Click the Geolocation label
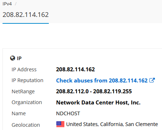162x130 pixels. (26, 125)
